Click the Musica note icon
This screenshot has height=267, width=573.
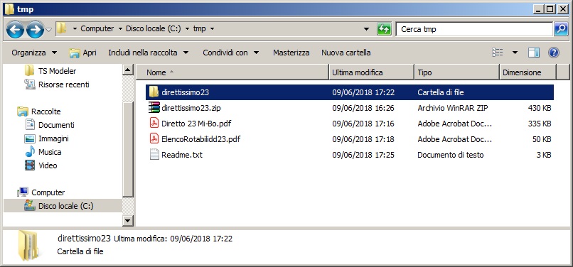[x=30, y=151]
